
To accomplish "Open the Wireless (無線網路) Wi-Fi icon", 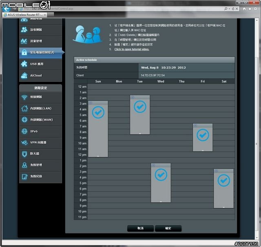I will coord(25,97).
